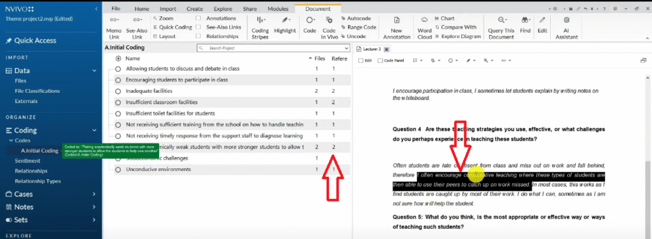Switch to the Home ribbon tab
The width and height of the screenshot is (652, 239).
(x=142, y=9)
